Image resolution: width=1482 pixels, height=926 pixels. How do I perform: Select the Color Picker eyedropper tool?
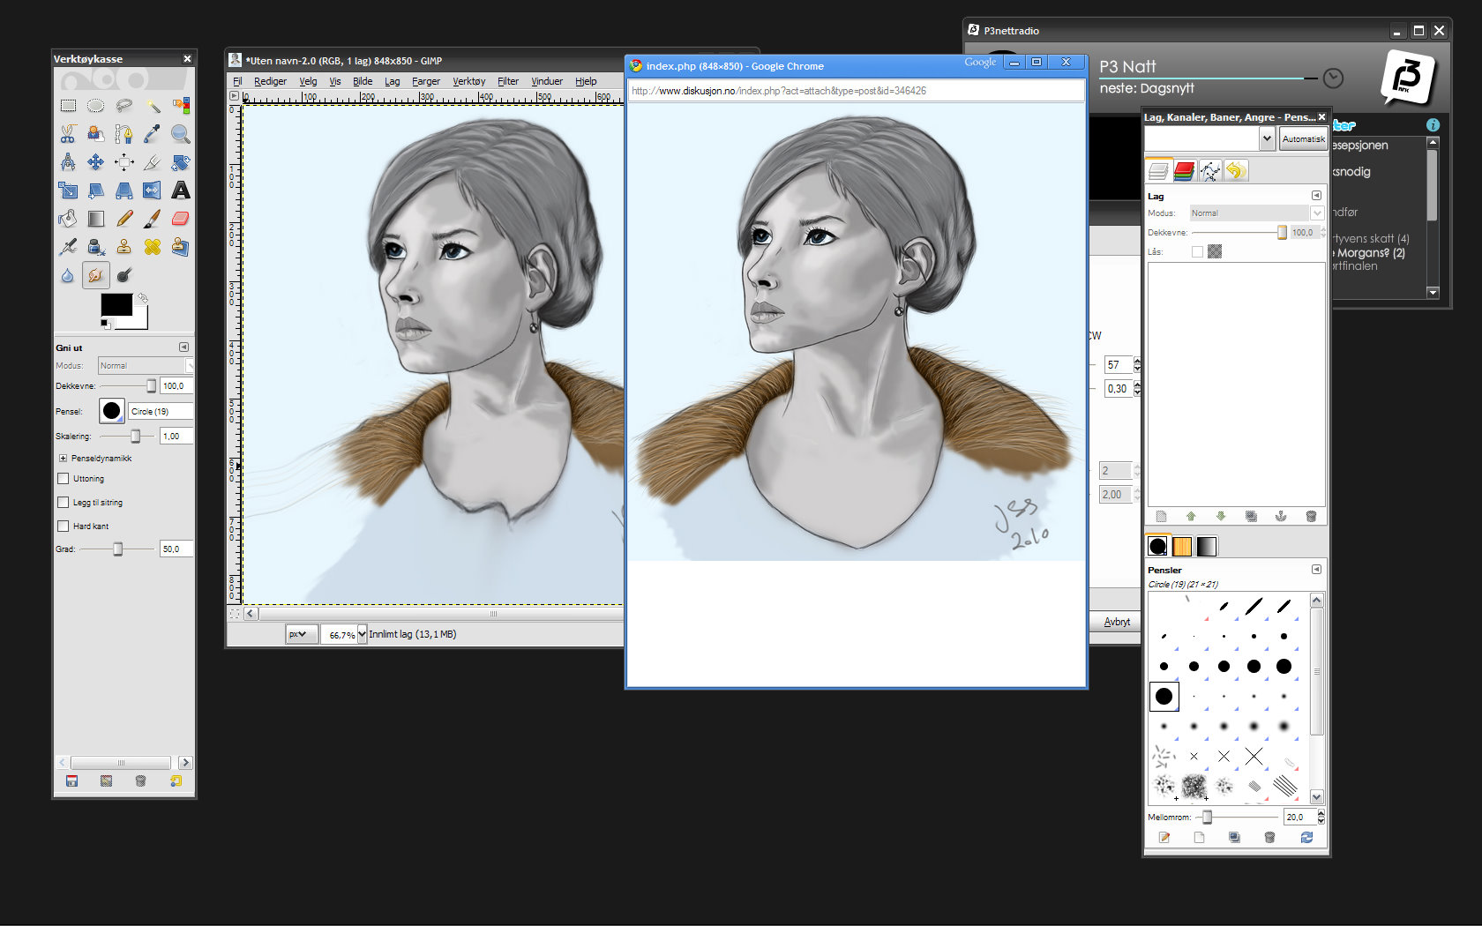tap(152, 134)
